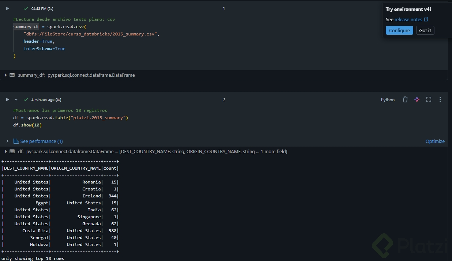Click the Optimize link

click(x=435, y=141)
